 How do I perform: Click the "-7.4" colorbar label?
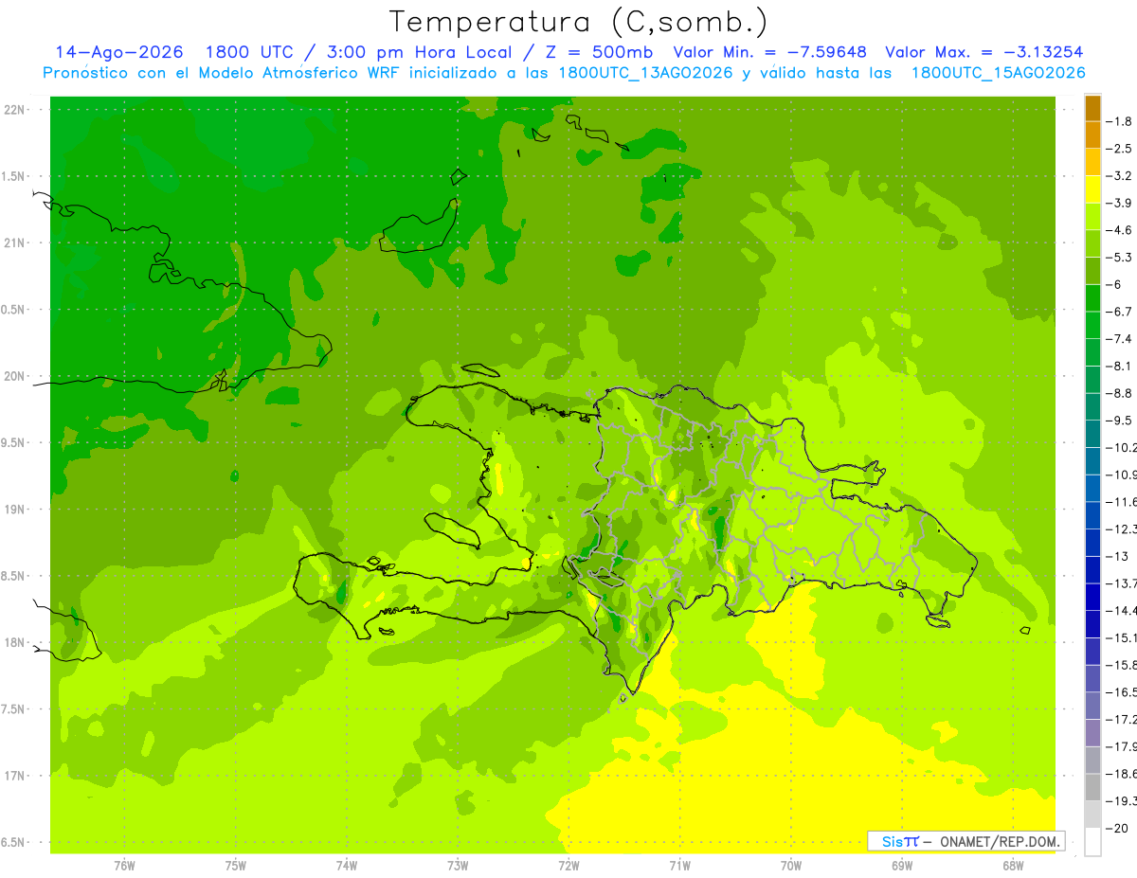point(1119,339)
